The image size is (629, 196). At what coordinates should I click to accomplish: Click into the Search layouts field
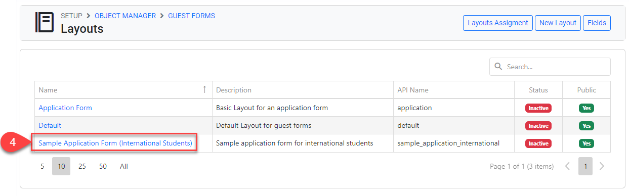tap(550, 67)
